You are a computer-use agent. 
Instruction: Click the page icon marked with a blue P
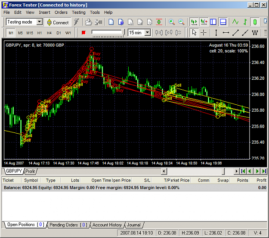(121, 22)
